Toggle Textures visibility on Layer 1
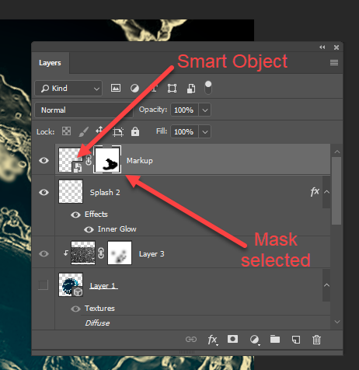Image resolution: width=359 pixels, height=370 pixels. tap(75, 309)
